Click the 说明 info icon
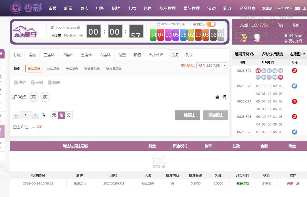The width and height of the screenshot is (307, 197). [x=16, y=82]
